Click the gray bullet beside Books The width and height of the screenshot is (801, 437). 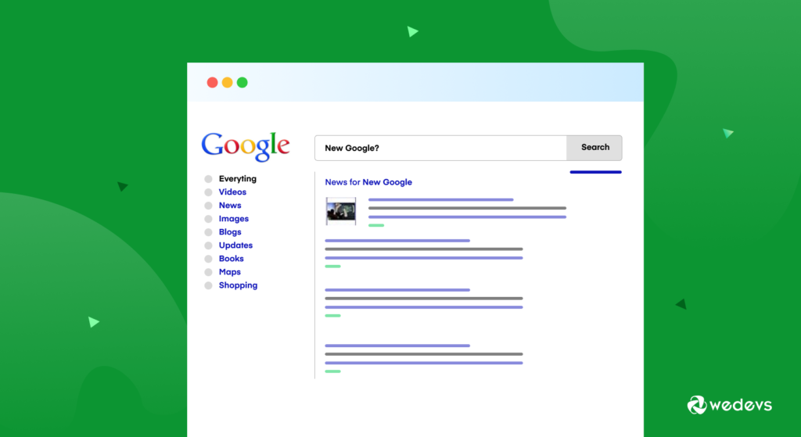[x=208, y=259]
